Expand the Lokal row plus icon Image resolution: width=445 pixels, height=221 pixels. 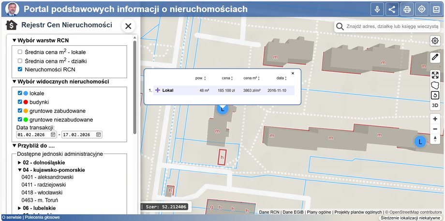click(x=157, y=90)
